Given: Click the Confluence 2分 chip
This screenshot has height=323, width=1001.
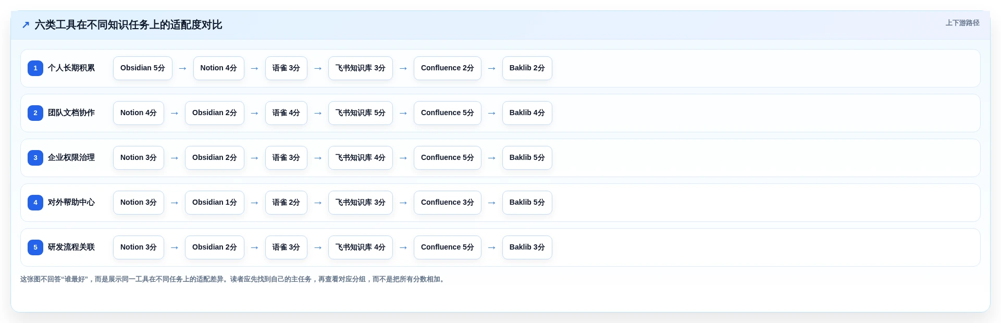Looking at the screenshot, I should click(x=448, y=68).
